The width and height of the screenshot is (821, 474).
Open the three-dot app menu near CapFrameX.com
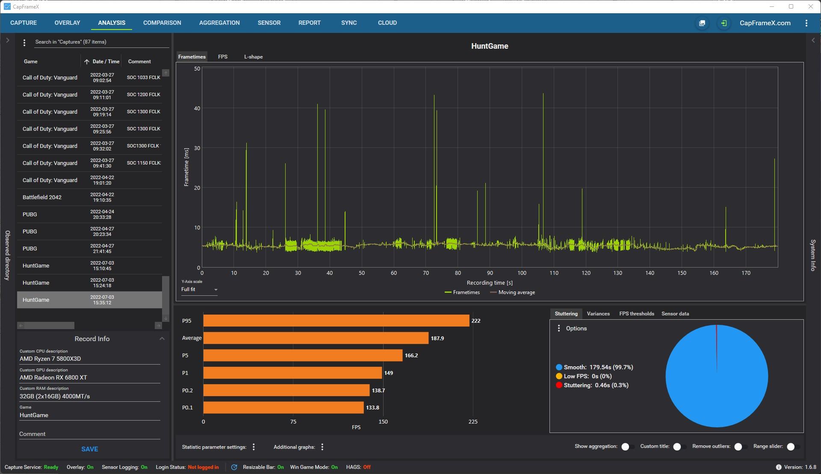pos(806,23)
